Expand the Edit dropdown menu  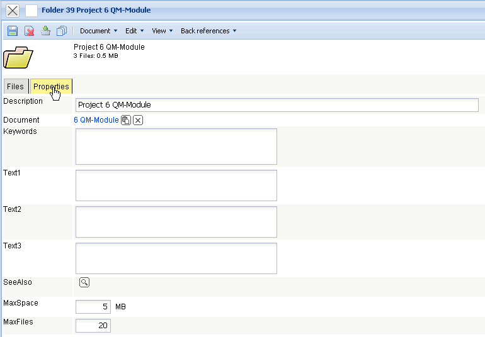(x=134, y=31)
